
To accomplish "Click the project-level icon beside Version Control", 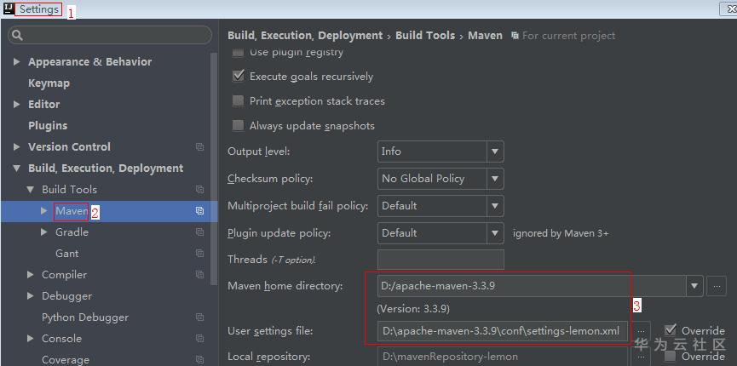I will click(x=199, y=147).
